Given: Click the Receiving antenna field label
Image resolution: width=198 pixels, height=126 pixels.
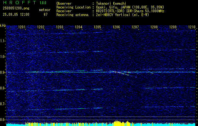Looking at the screenshot, I should [72, 15].
